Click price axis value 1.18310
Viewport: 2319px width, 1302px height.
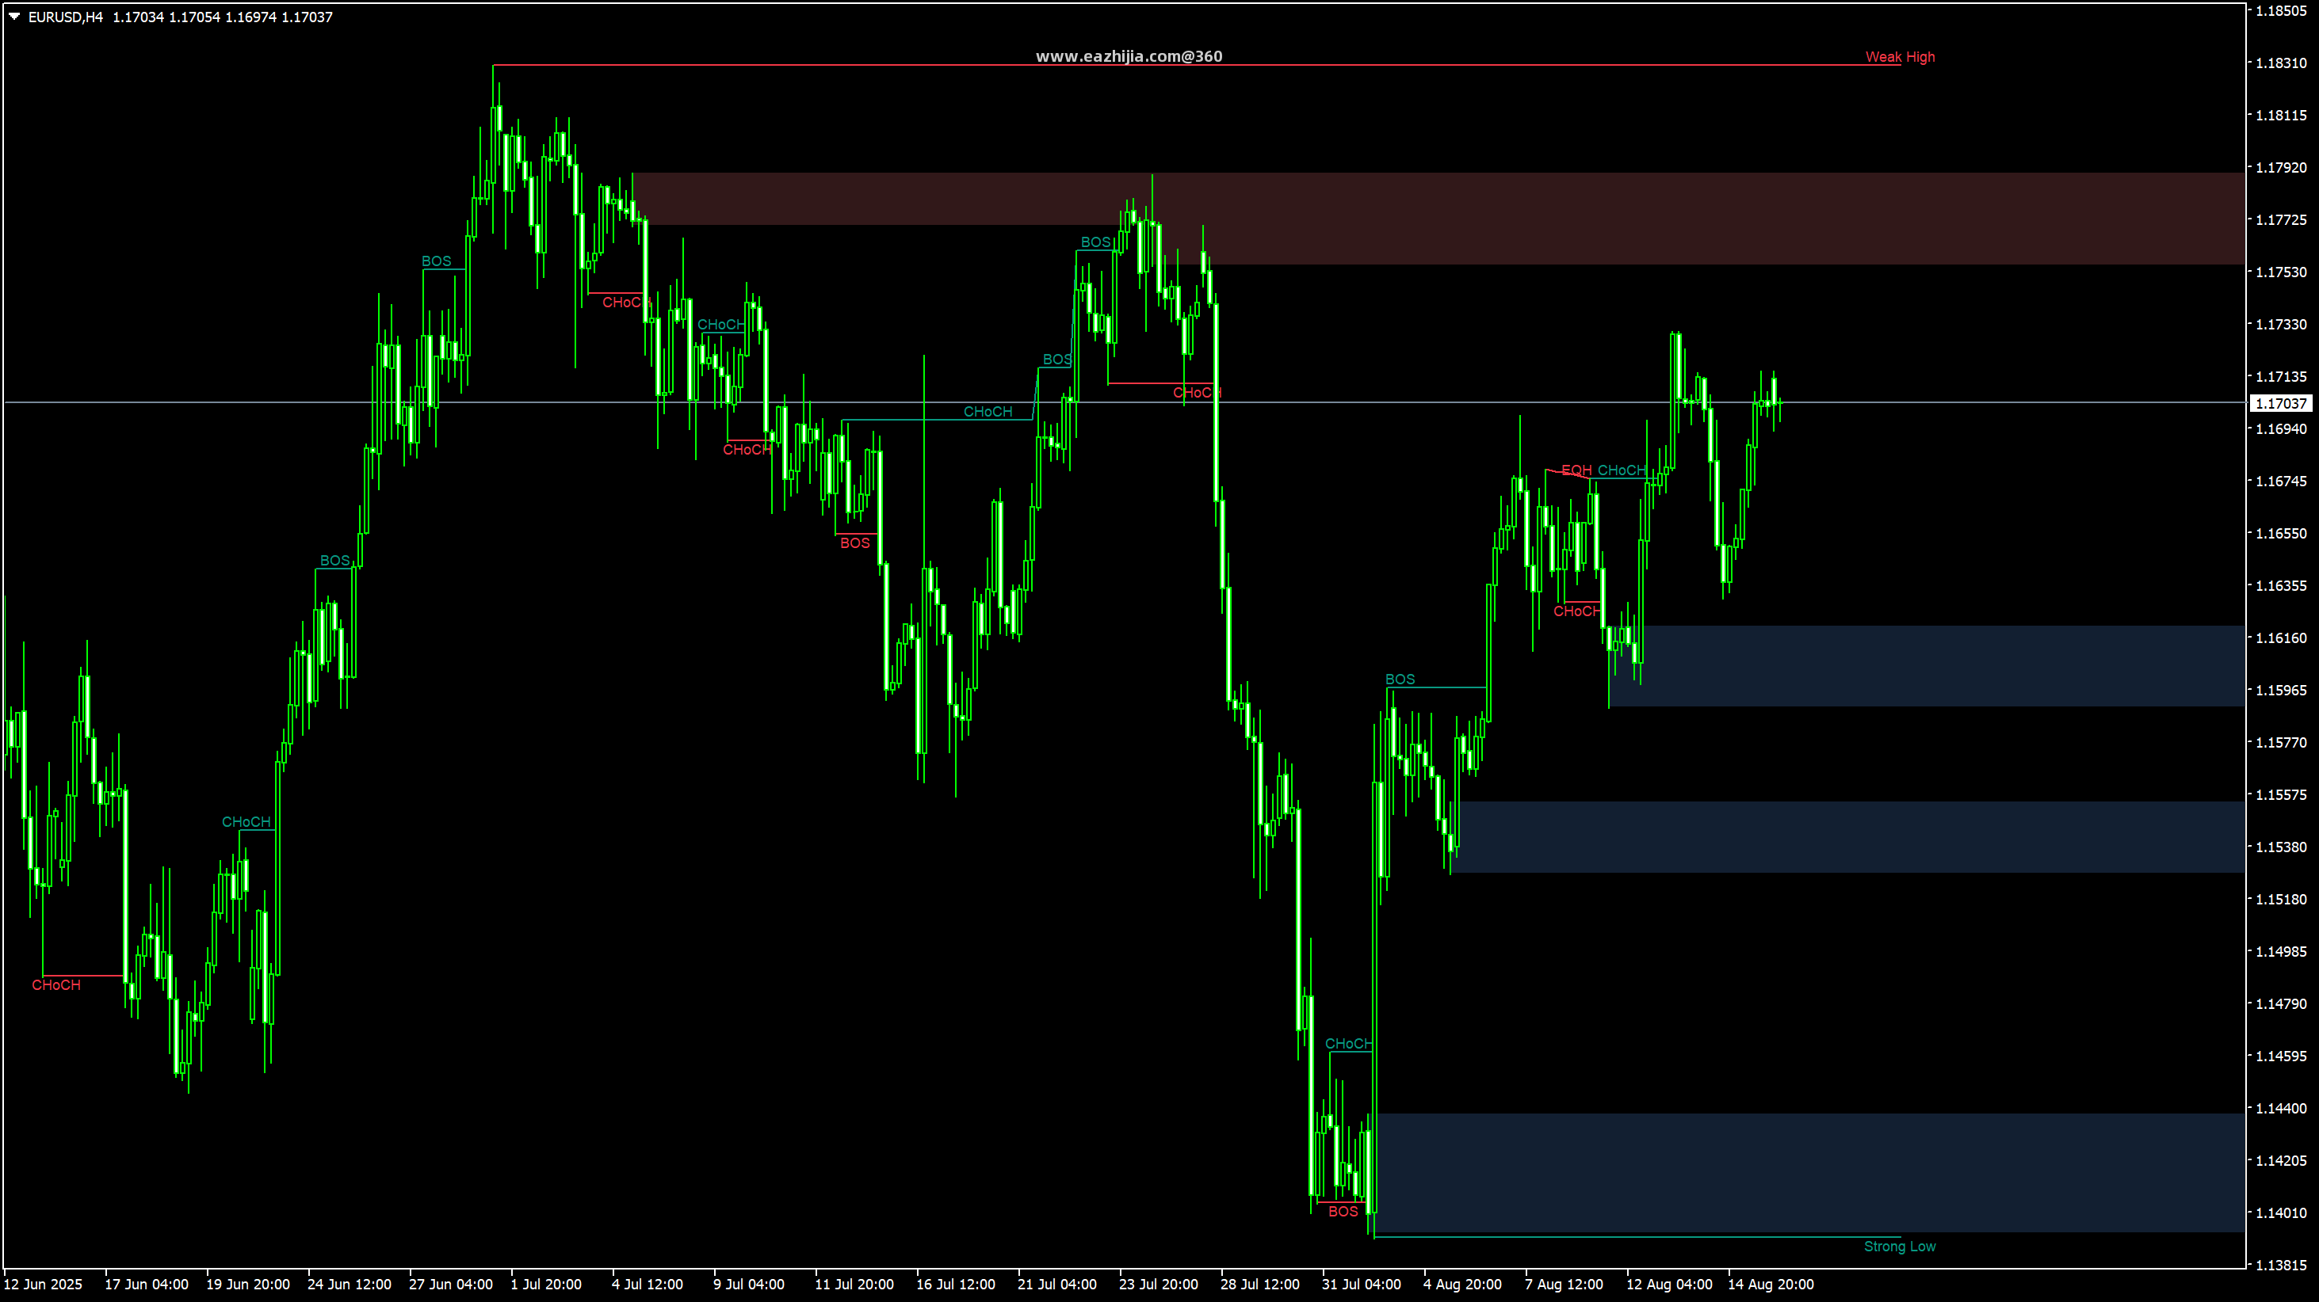[2281, 63]
